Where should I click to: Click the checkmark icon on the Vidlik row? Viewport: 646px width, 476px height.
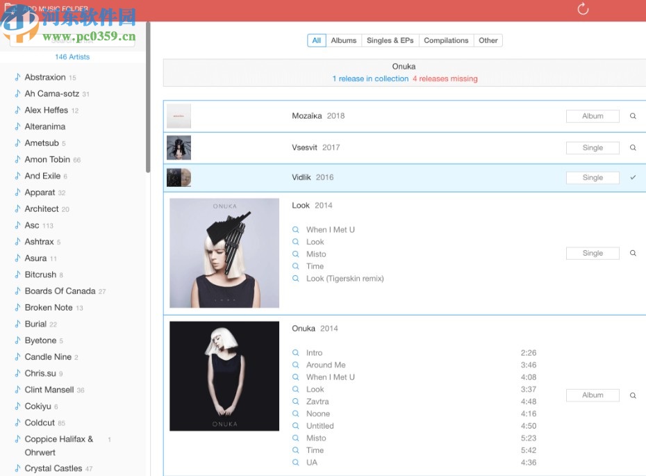(633, 178)
